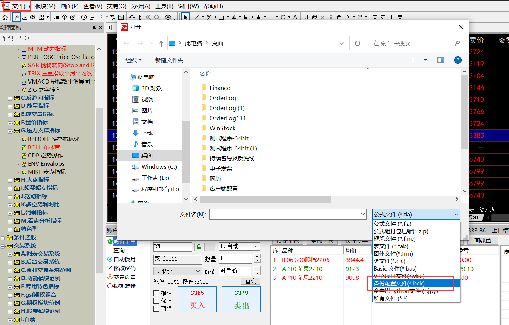
Task: Click the 查询 button below the price field
Action: [x=251, y=281]
